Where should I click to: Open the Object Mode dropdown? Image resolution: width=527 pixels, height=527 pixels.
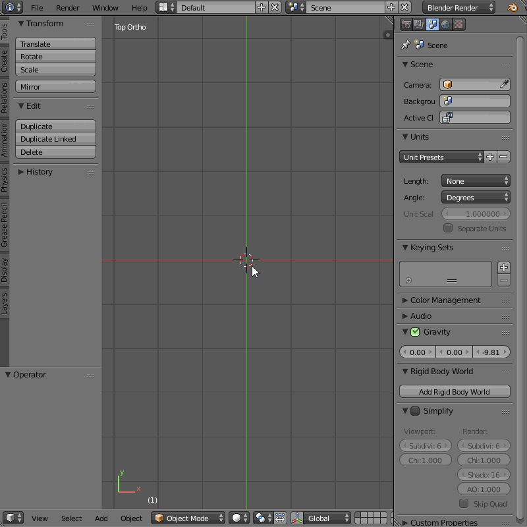(x=188, y=518)
